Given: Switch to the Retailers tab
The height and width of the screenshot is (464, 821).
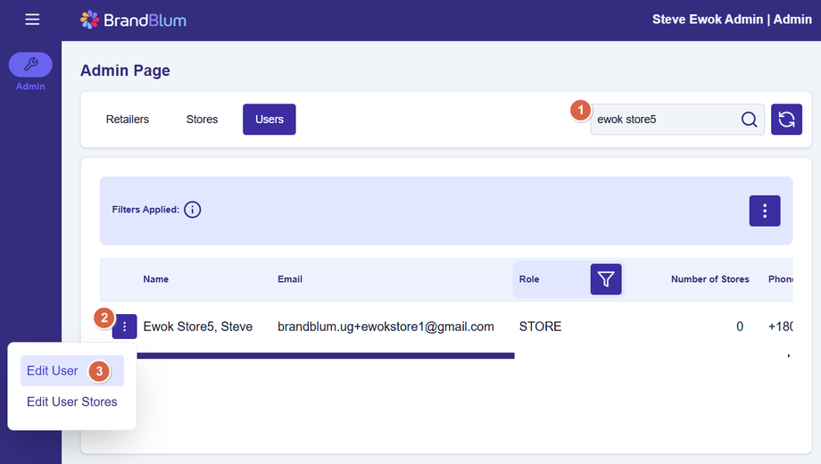Looking at the screenshot, I should tap(128, 120).
